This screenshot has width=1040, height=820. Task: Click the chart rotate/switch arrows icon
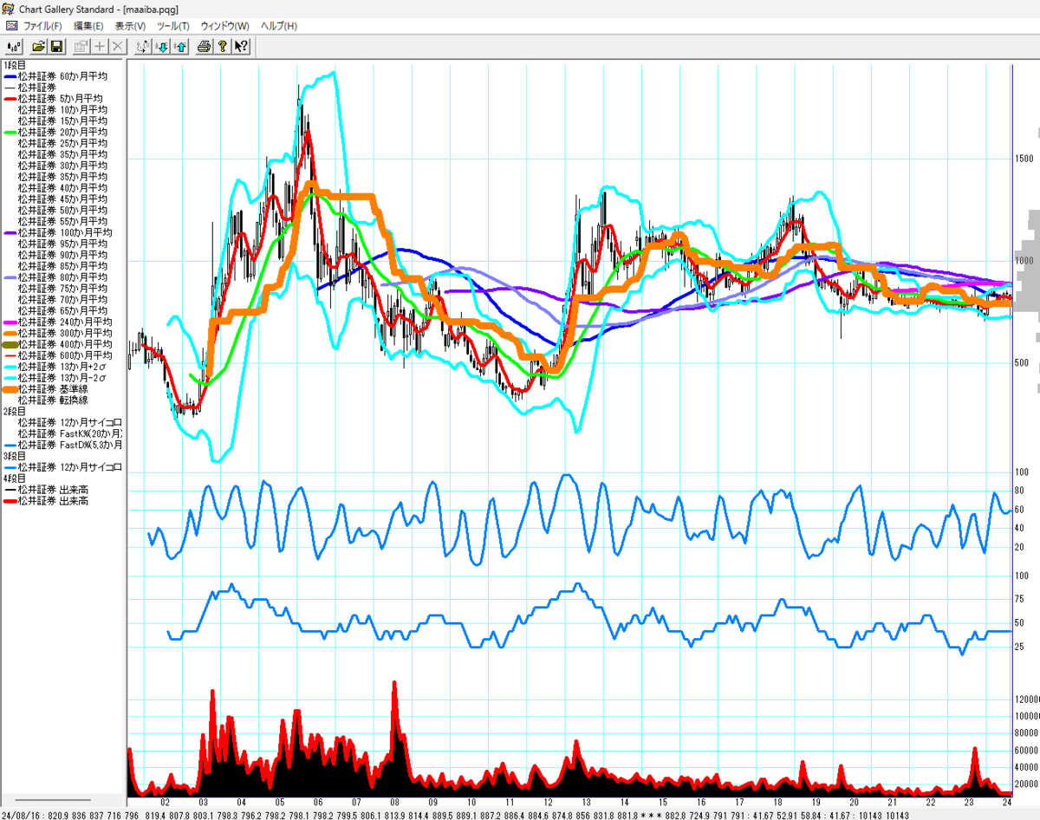(x=143, y=46)
